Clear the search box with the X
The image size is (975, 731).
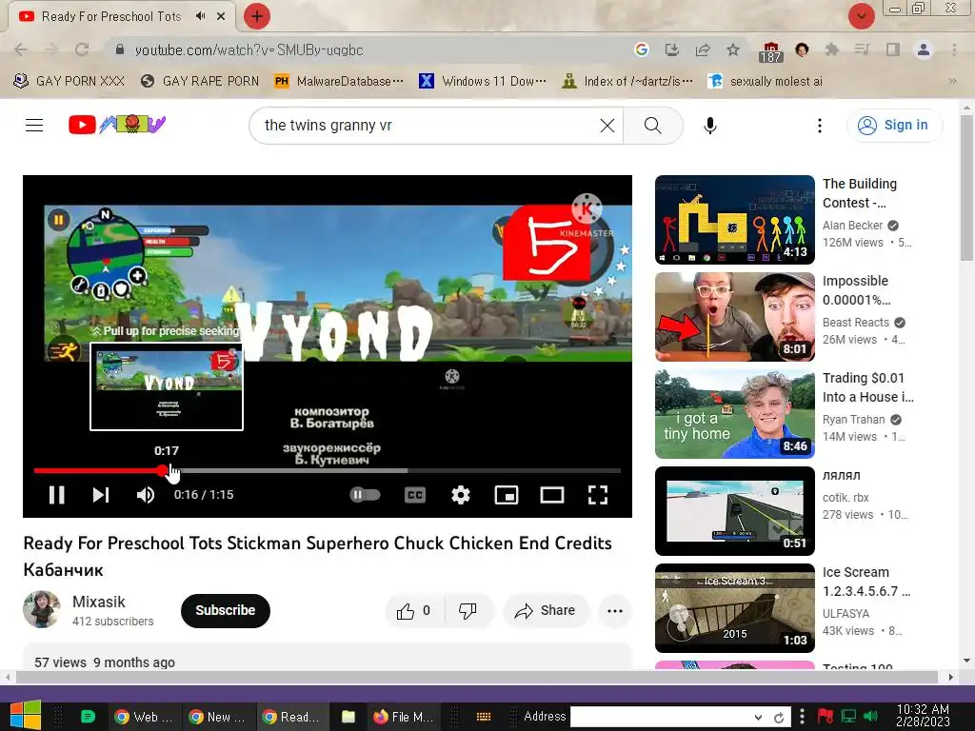coord(607,126)
